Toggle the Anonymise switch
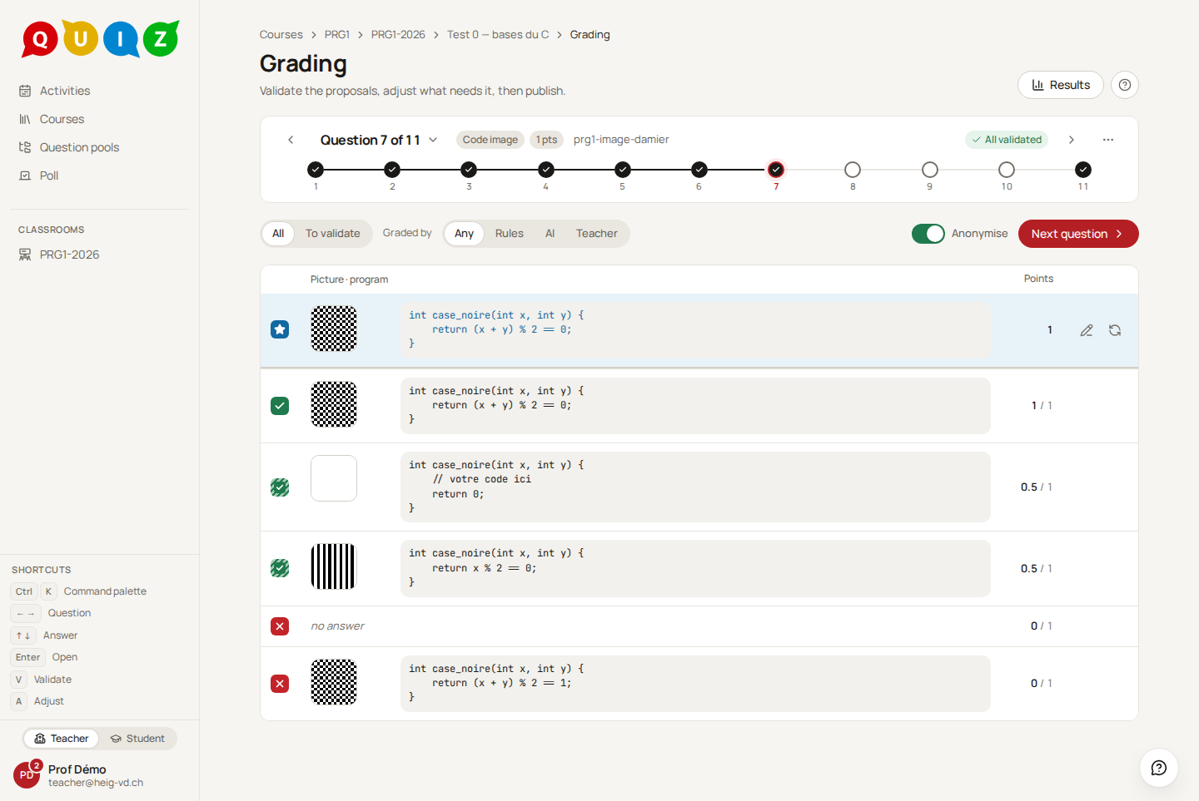 928,234
